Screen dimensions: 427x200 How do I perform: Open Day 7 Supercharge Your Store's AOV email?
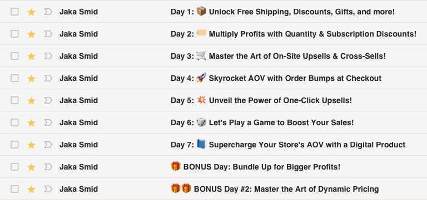[288, 145]
